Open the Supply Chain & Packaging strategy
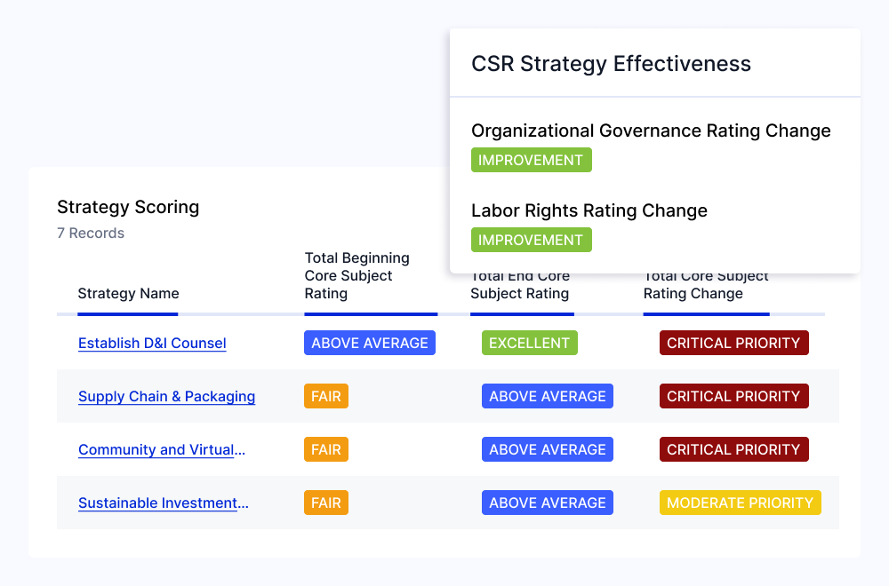This screenshot has height=586, width=889. [x=167, y=396]
